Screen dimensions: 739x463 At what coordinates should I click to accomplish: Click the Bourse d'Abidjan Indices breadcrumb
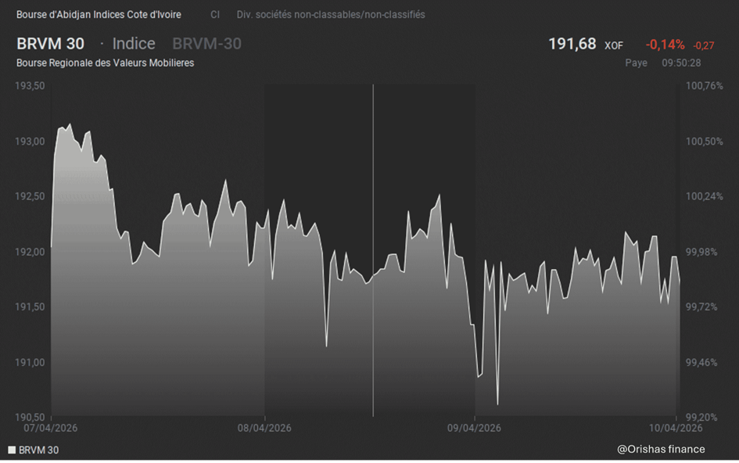[x=99, y=15]
